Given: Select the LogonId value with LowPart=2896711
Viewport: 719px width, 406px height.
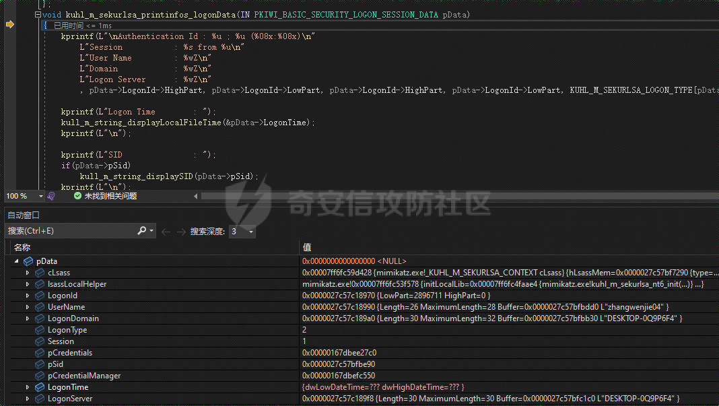Looking at the screenshot, I should [396, 296].
